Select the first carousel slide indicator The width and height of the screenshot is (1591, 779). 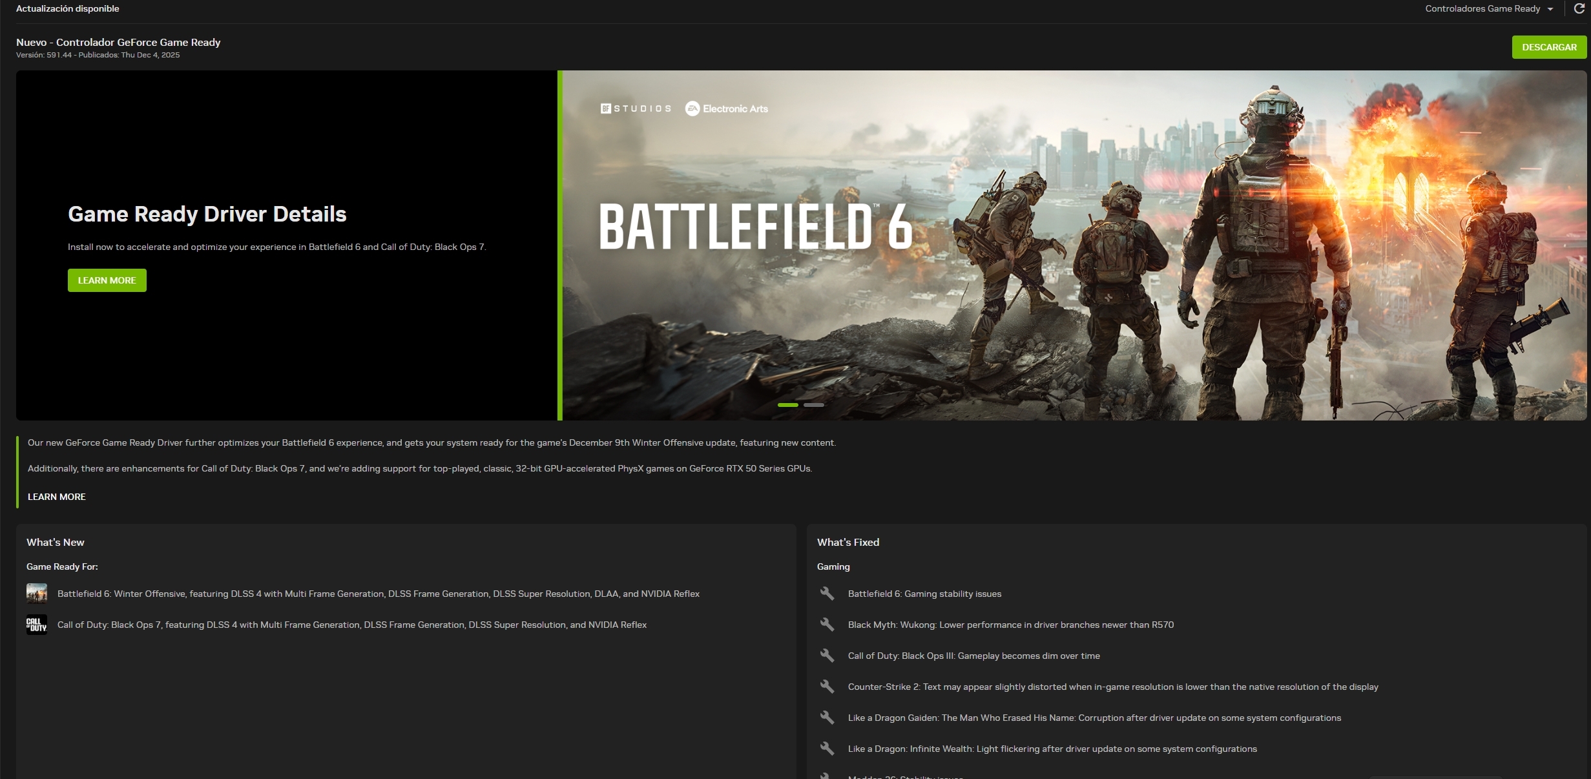click(x=787, y=405)
